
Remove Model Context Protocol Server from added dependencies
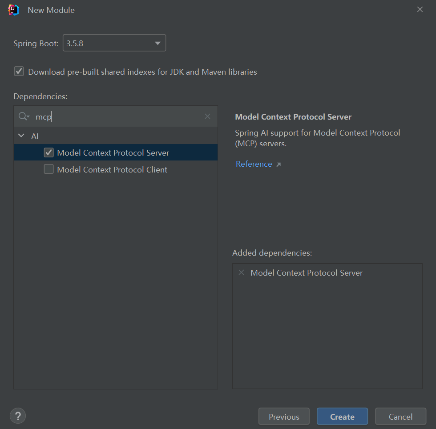point(242,273)
